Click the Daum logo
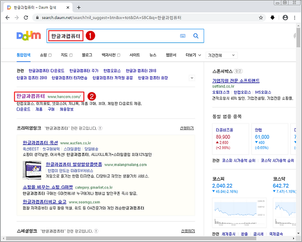This screenshot has width=302, height=242. [29, 36]
